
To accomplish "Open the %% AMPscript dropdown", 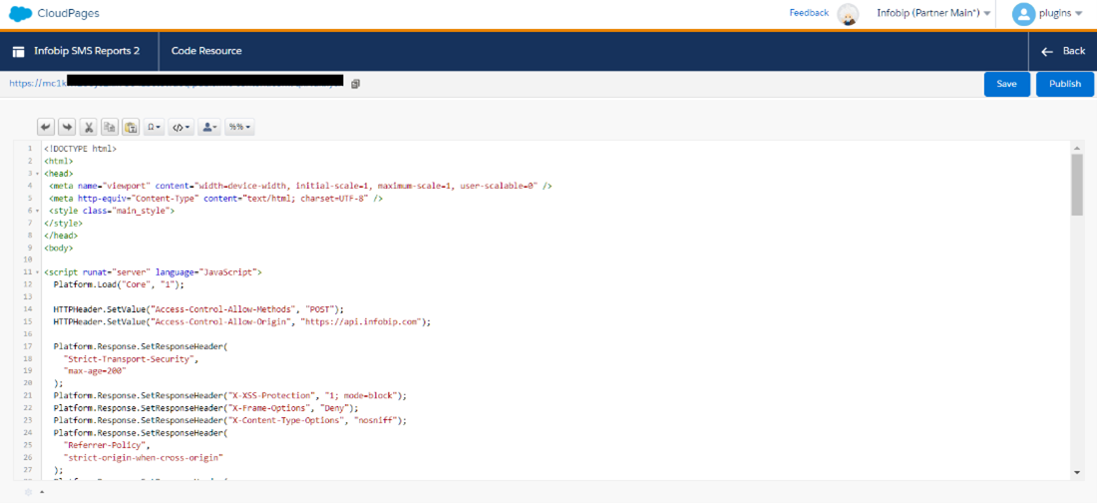I will [x=239, y=127].
